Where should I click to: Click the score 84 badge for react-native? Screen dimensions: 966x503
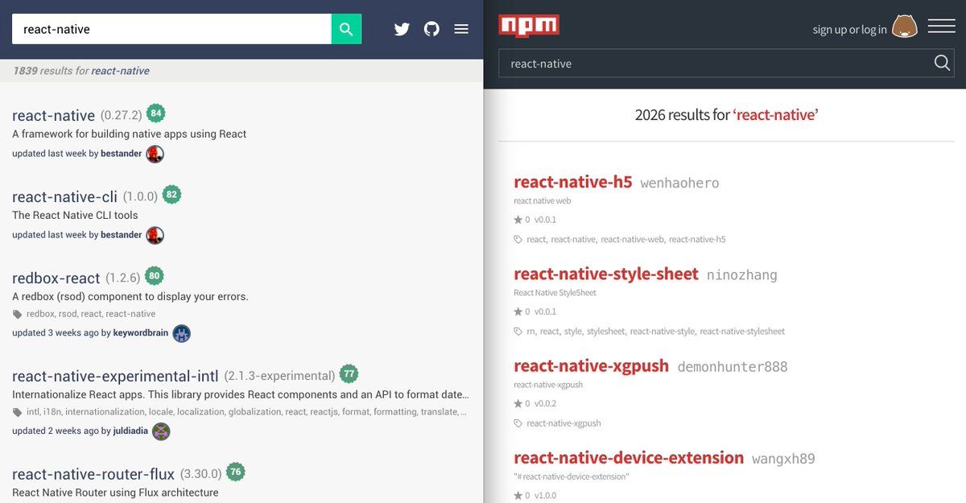tap(156, 113)
